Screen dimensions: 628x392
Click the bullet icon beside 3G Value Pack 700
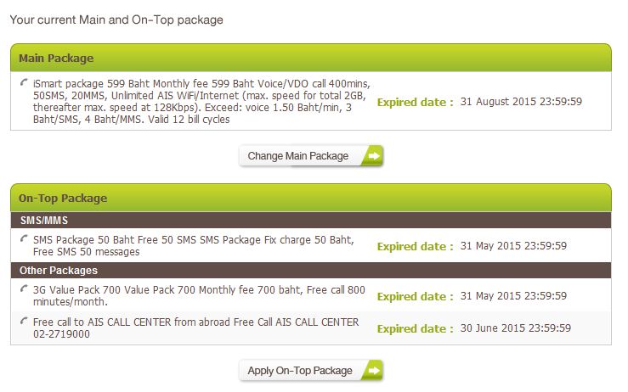[x=24, y=289]
